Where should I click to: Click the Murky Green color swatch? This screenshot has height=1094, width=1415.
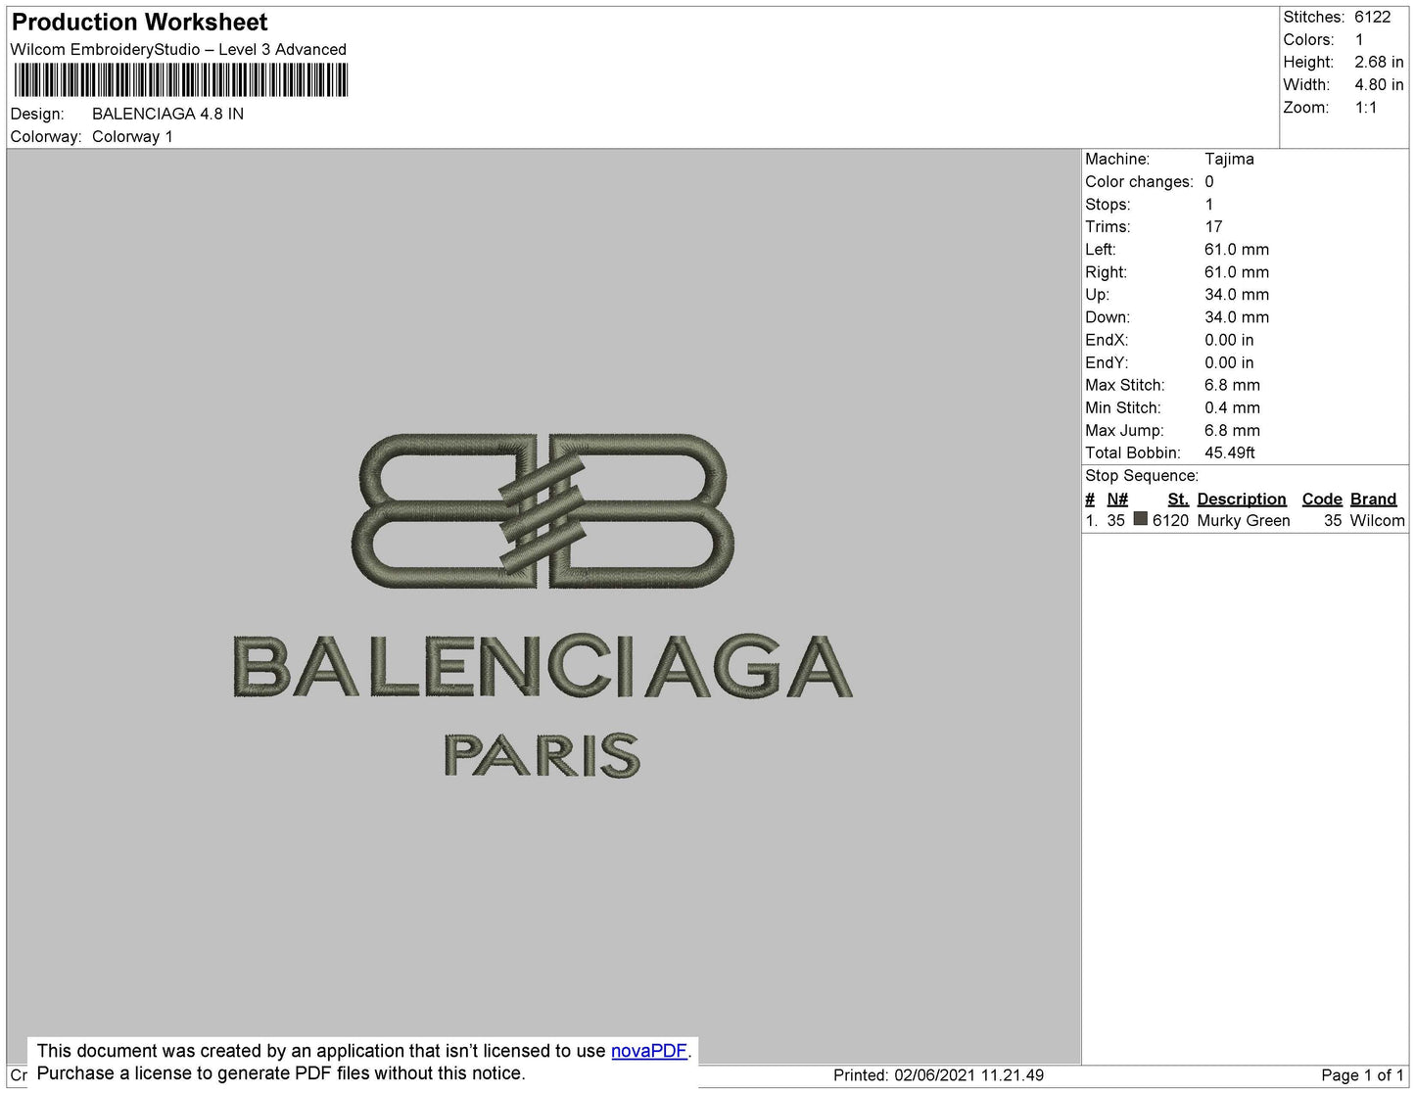click(x=1140, y=519)
